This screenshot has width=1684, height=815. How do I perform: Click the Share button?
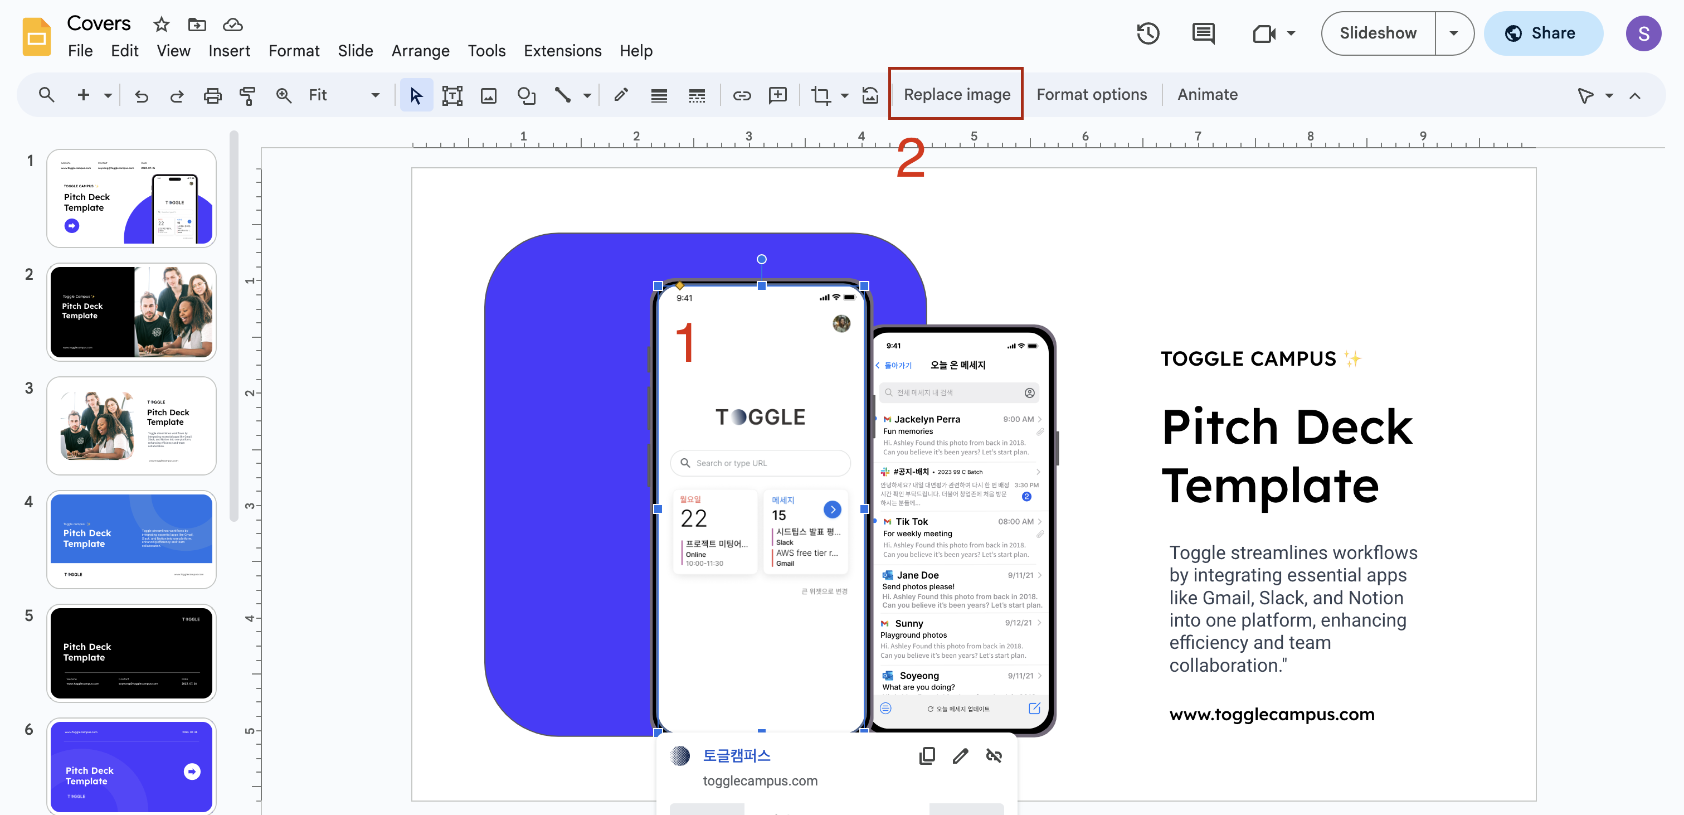coord(1543,33)
